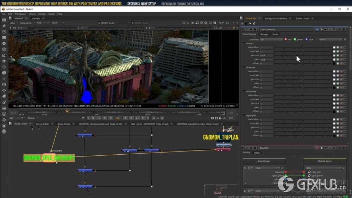Open the Color nodes toolbar icon
352x198 pixels.
click(x=4, y=43)
